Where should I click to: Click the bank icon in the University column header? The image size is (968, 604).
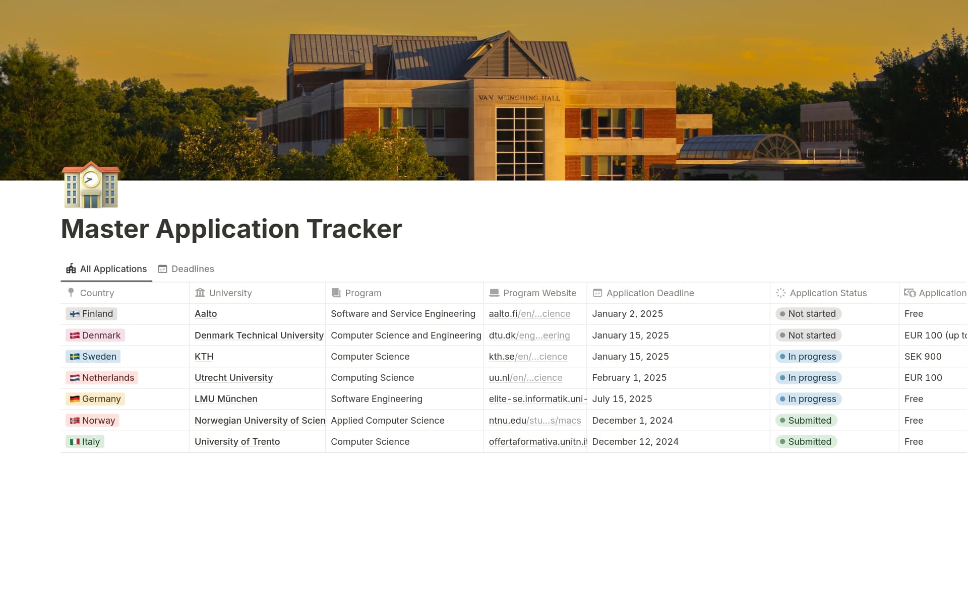click(199, 293)
